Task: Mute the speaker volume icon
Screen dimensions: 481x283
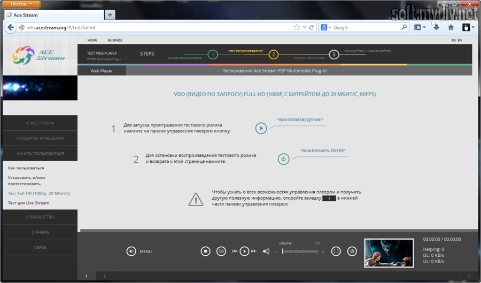Action: [266, 251]
